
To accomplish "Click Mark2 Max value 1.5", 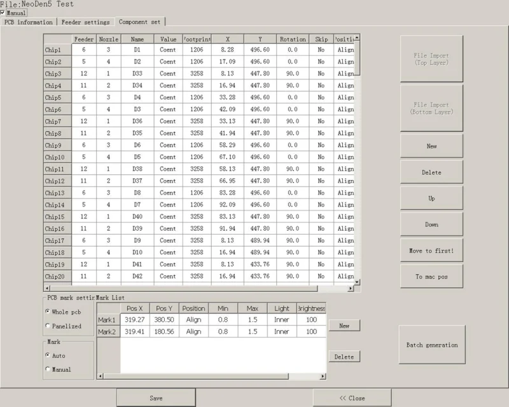I will point(253,332).
